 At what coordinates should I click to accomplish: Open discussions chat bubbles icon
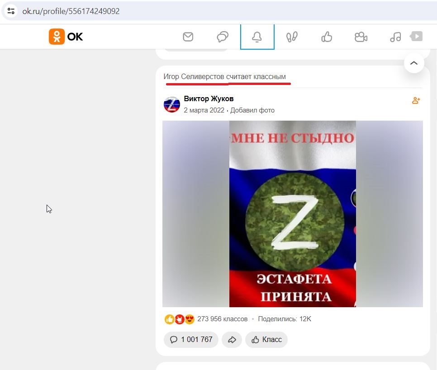pos(223,37)
